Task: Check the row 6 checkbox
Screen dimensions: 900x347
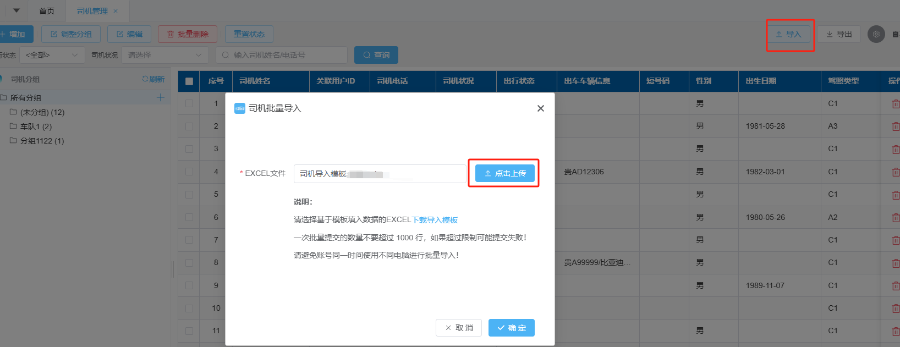Action: coord(189,217)
